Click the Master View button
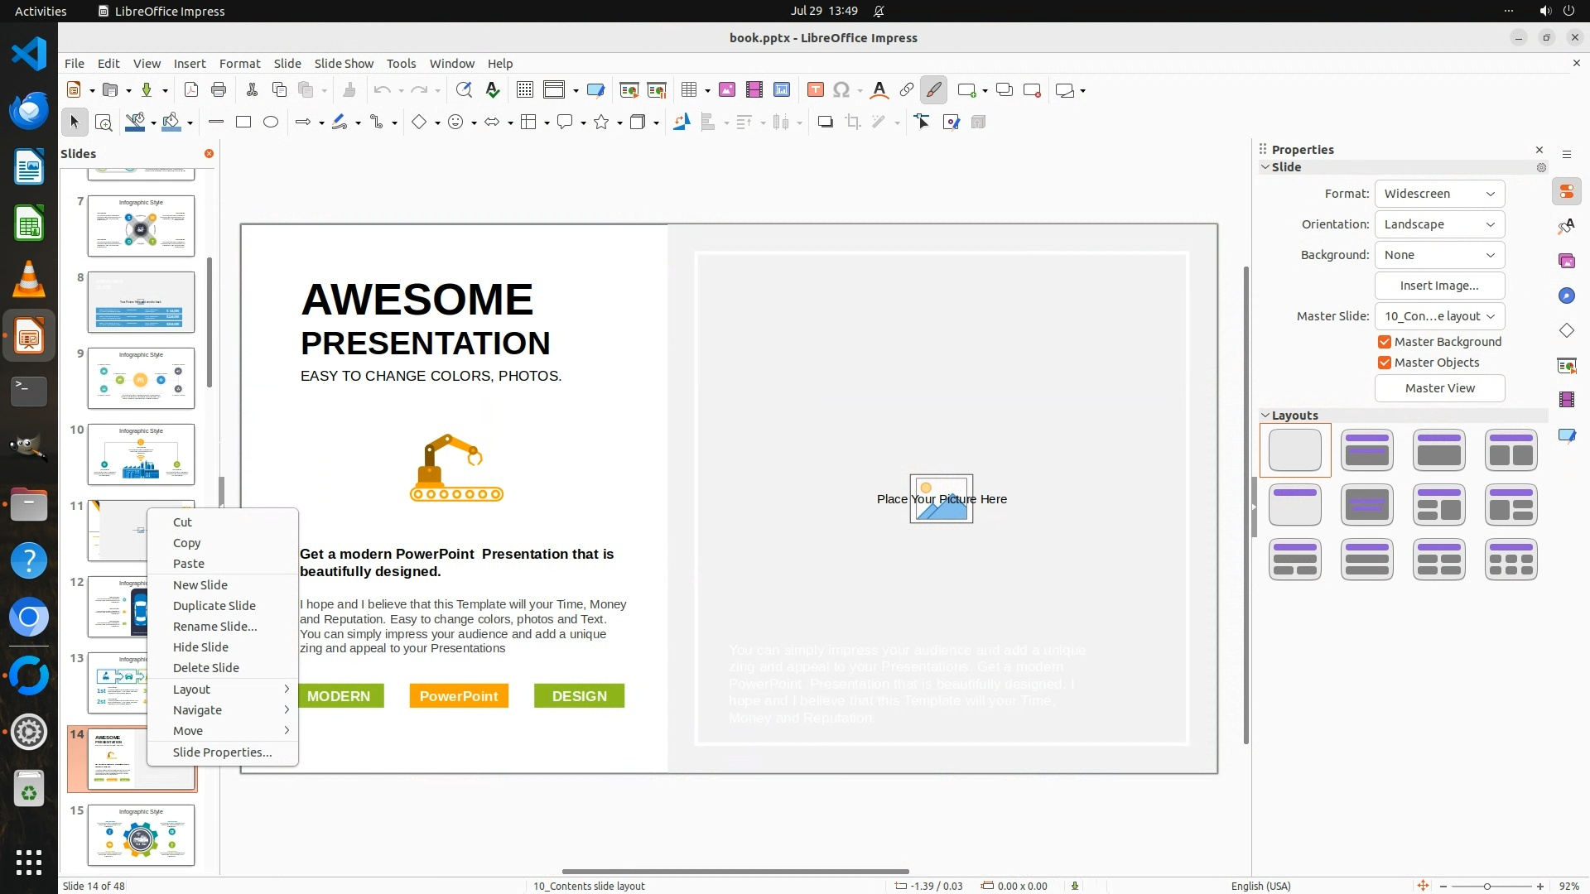 (1439, 388)
